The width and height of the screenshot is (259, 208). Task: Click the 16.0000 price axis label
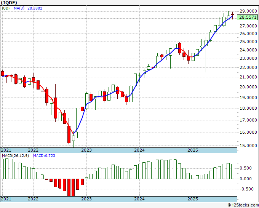248,132
